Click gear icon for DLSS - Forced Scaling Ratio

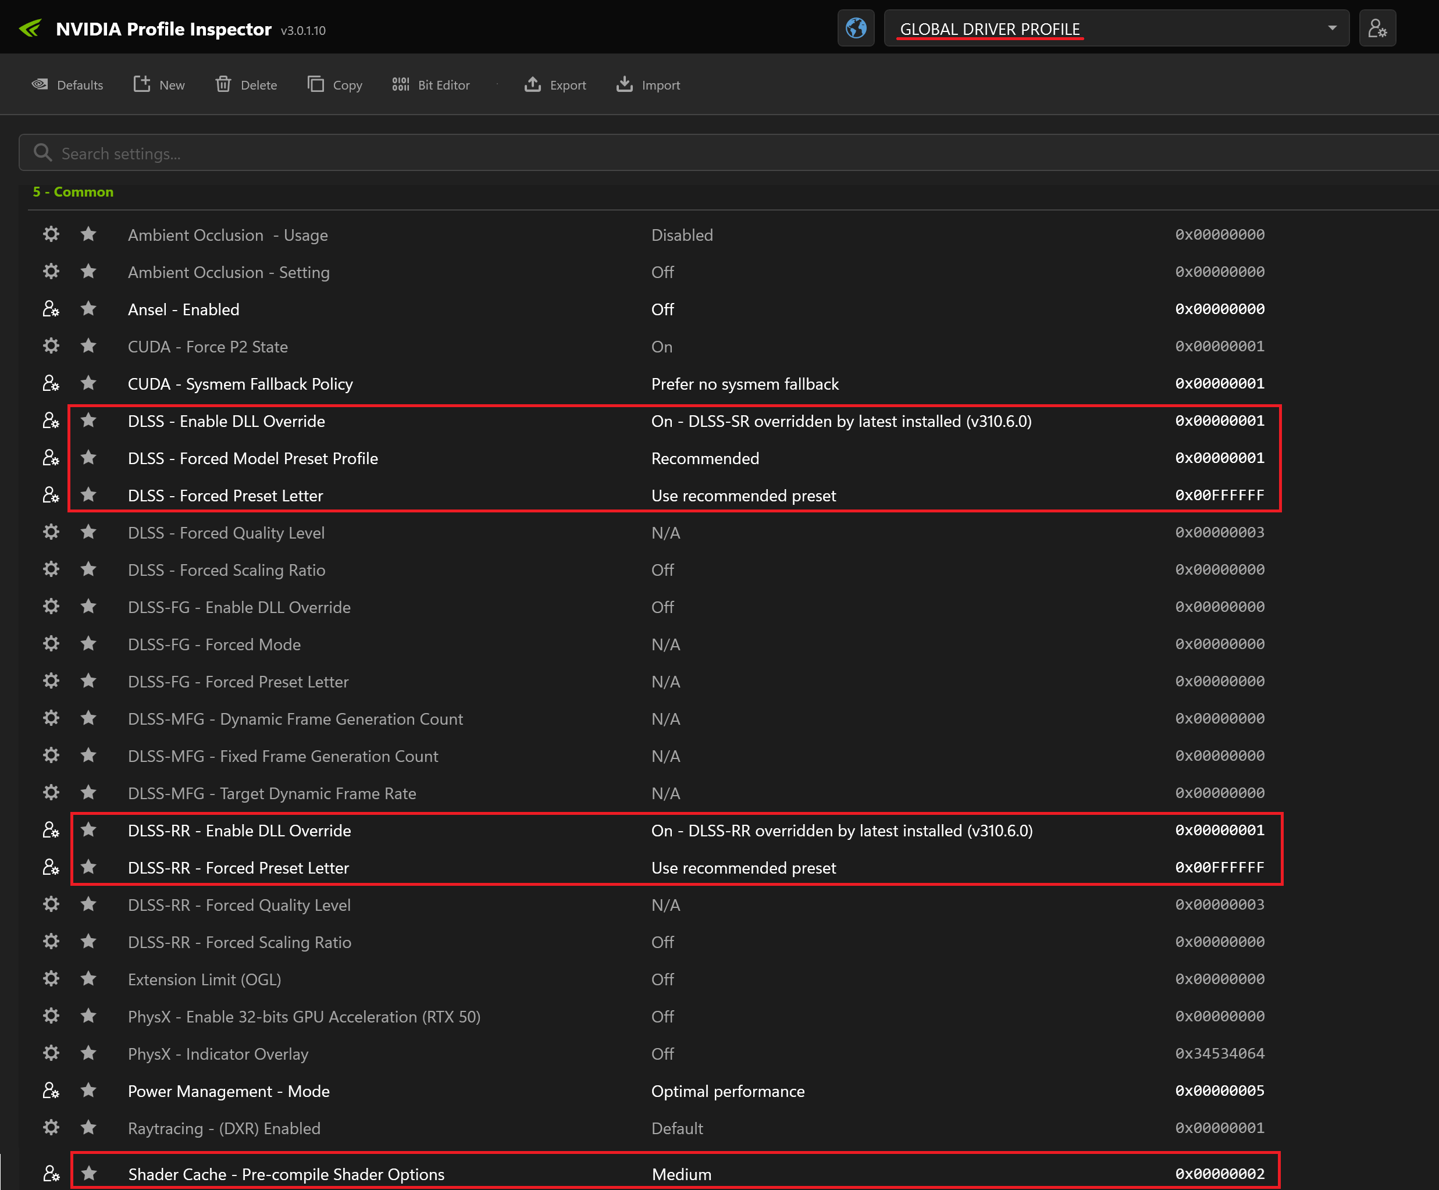(51, 569)
